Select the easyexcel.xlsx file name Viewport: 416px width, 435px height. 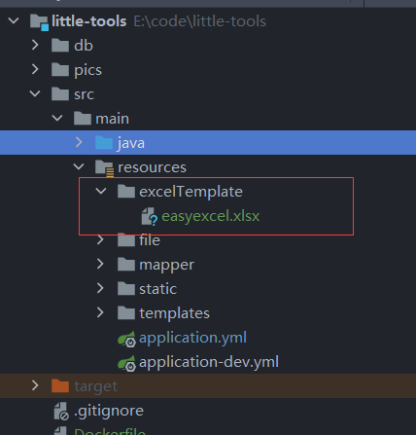pos(211,216)
